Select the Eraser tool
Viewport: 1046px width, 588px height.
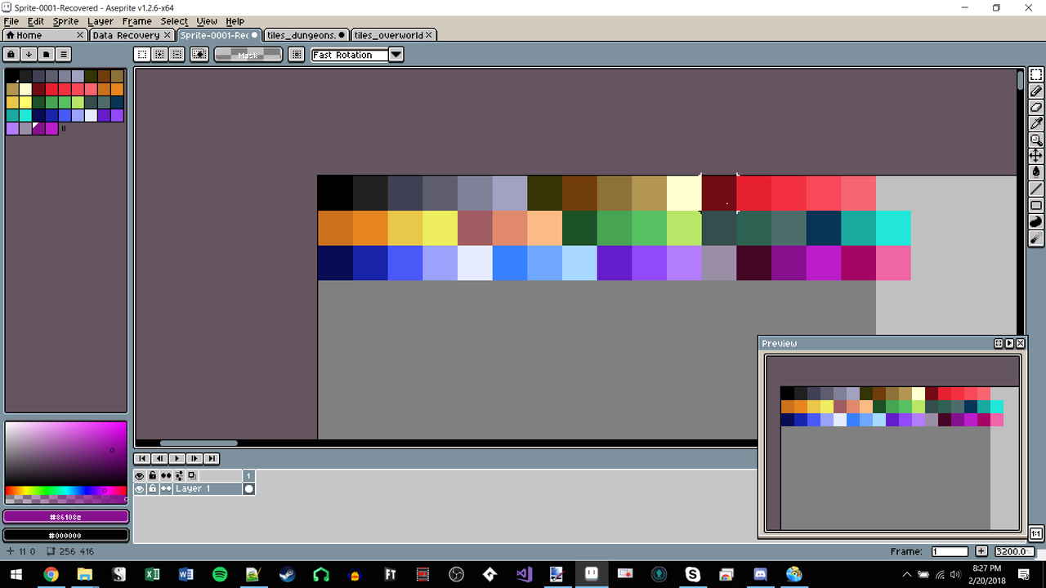click(x=1036, y=108)
